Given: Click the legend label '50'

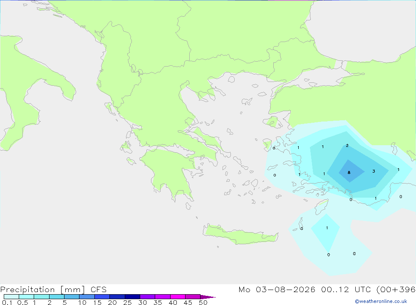Looking at the screenshot, I should (203, 303).
